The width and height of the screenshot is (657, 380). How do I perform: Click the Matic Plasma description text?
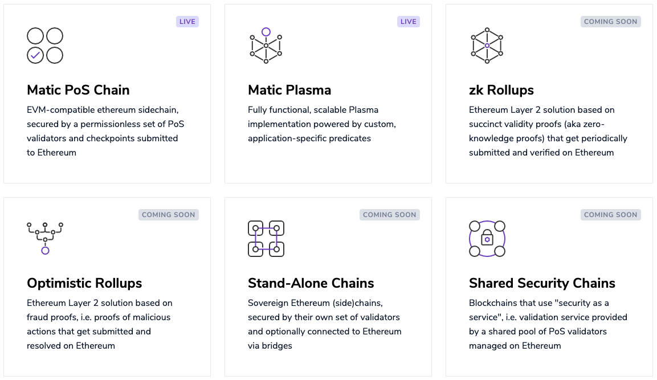(x=321, y=124)
